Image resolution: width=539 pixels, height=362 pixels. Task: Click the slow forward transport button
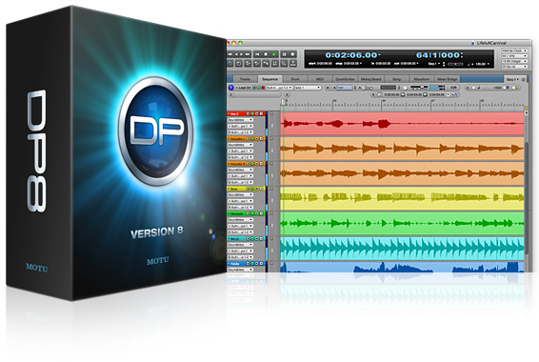tap(241, 54)
